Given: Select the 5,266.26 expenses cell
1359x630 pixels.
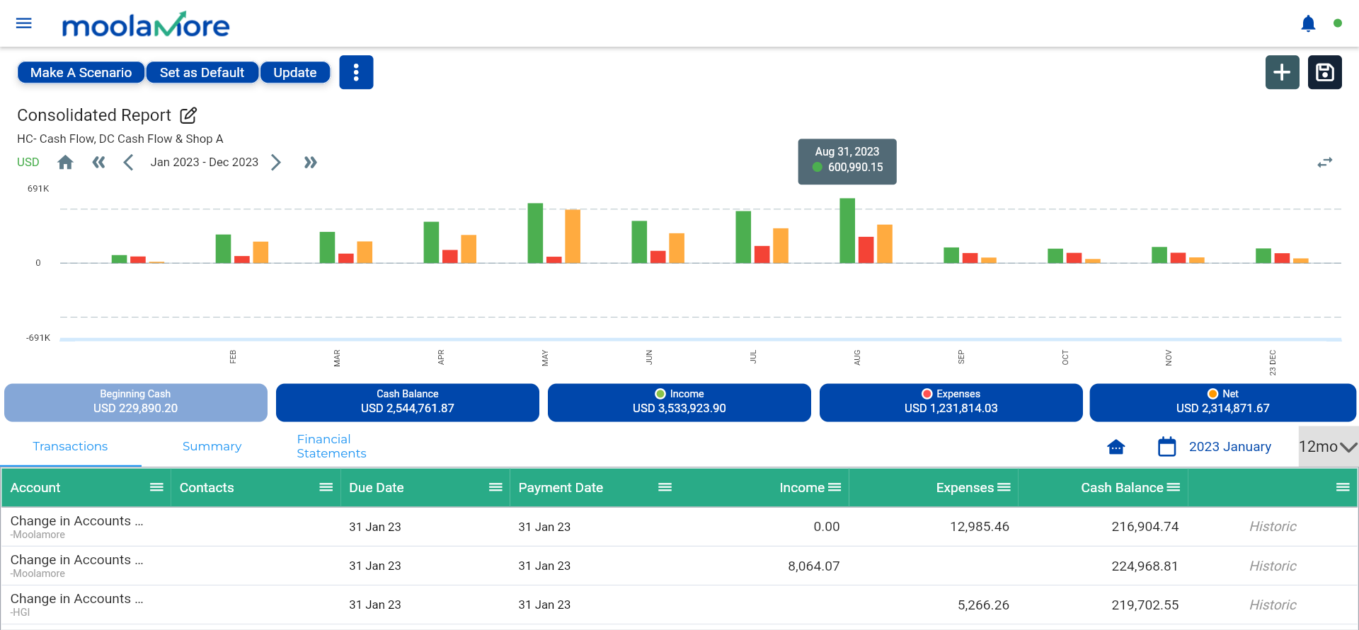Looking at the screenshot, I should click(983, 605).
